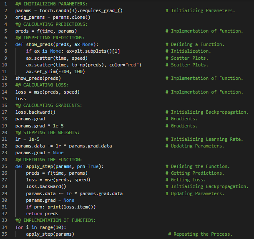The image size is (254, 239).
Task: Click the '# Repeating the Process.' comment
Action: click(x=200, y=234)
